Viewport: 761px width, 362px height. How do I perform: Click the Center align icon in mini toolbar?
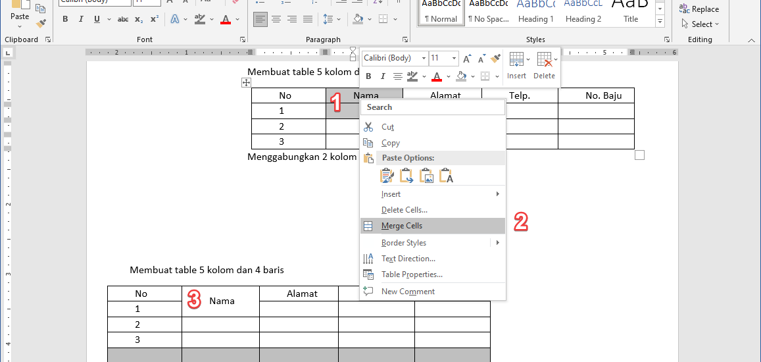point(397,76)
